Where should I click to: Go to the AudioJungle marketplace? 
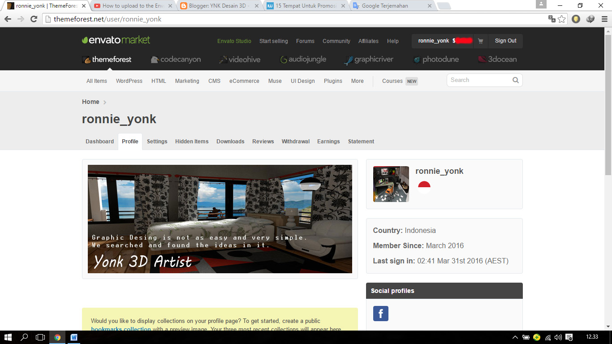pos(303,60)
